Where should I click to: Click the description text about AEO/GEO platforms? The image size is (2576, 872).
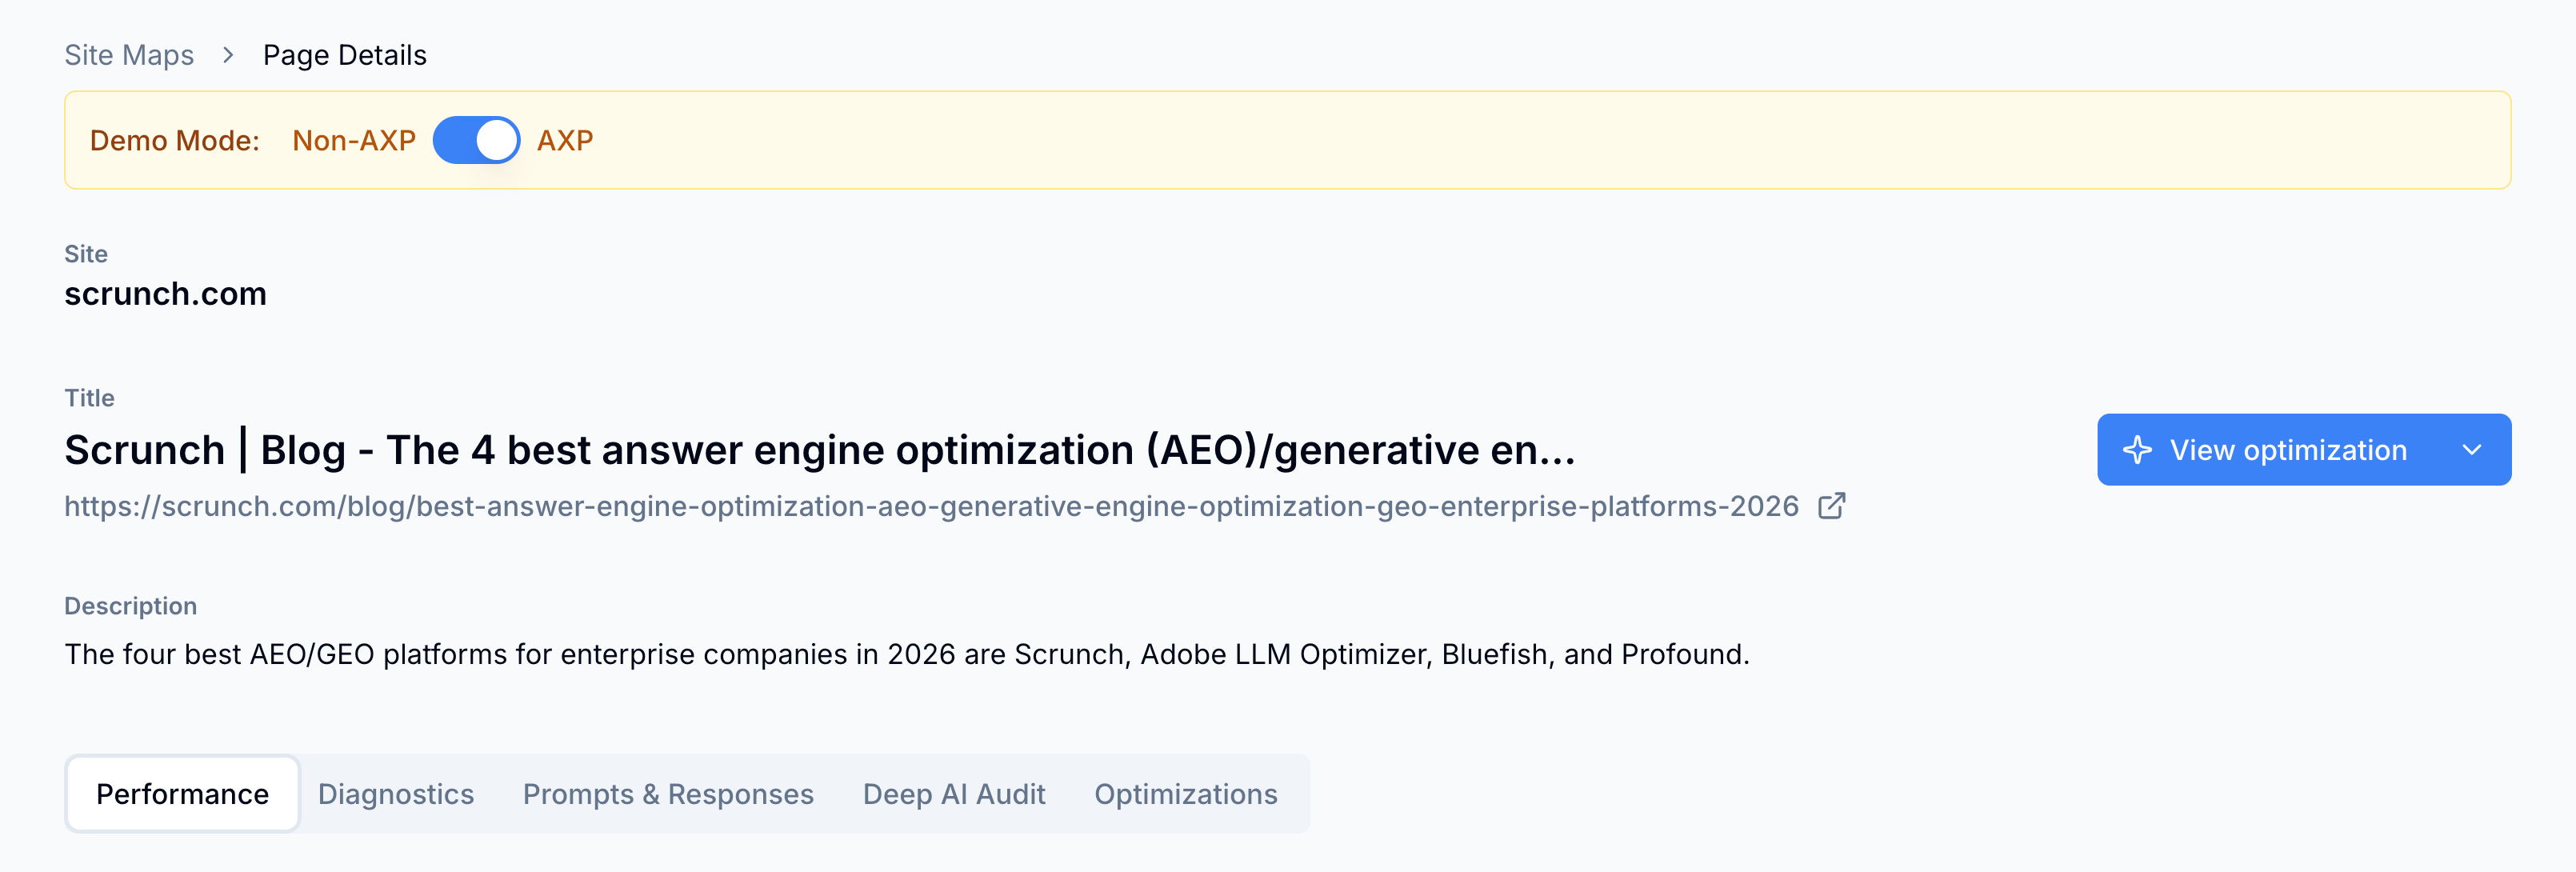click(x=907, y=654)
